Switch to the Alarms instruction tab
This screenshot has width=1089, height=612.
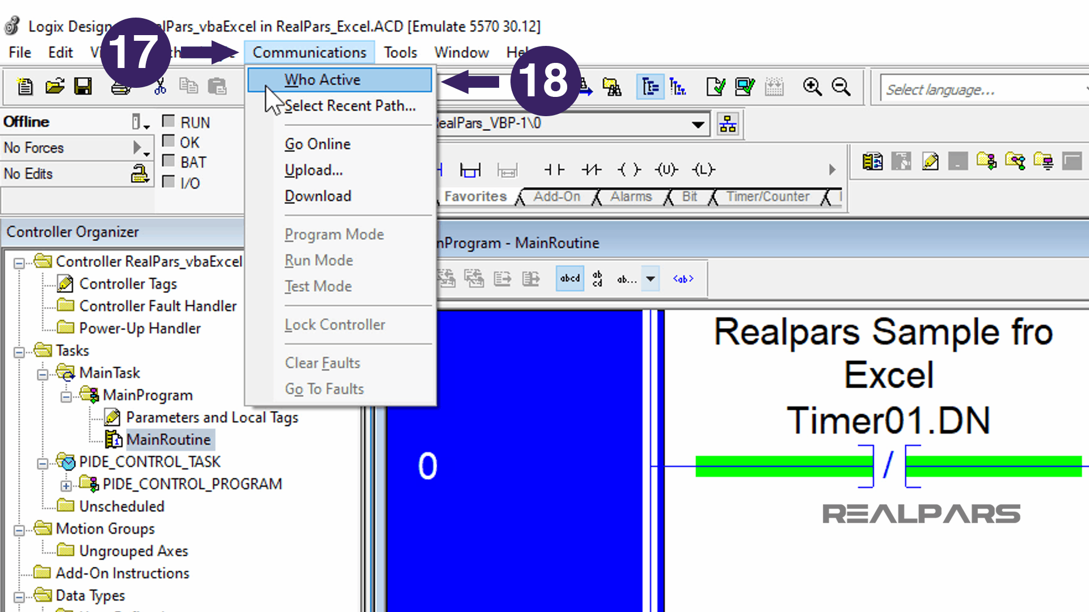(631, 197)
